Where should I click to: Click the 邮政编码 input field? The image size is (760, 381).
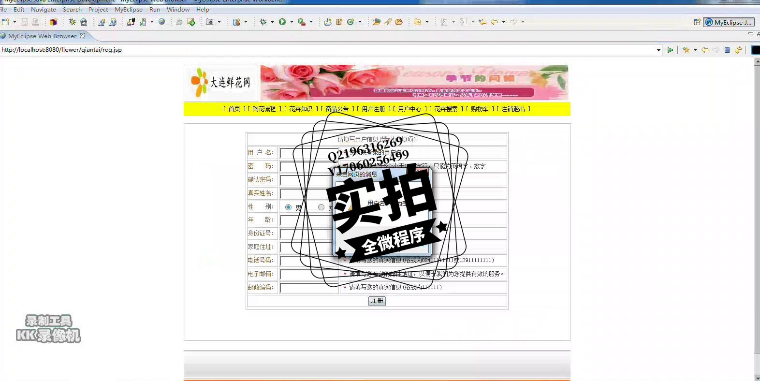pyautogui.click(x=309, y=288)
